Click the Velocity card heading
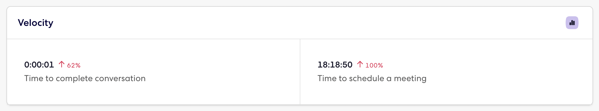The width and height of the screenshot is (599, 111). click(x=36, y=23)
